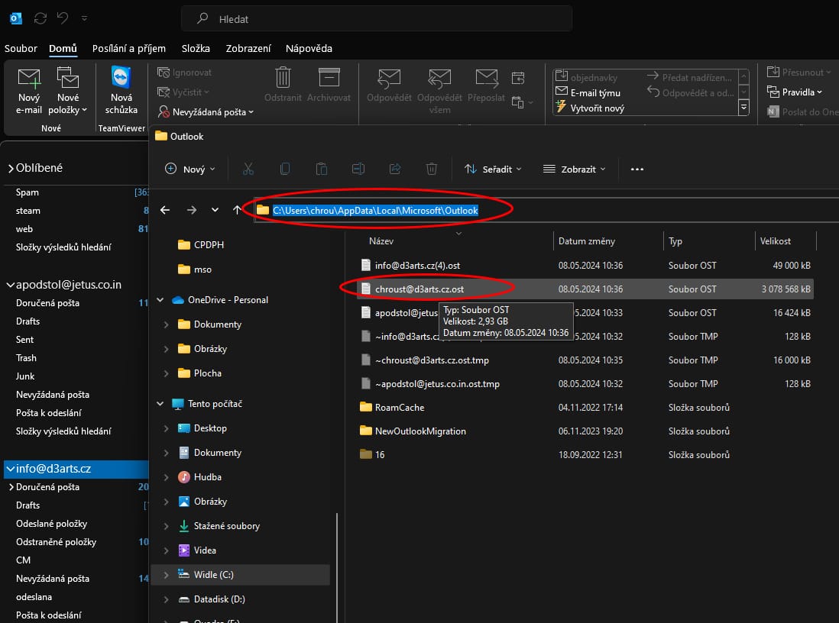Image resolution: width=839 pixels, height=623 pixels.
Task: Select the RoamCache folder
Action: [x=585, y=408]
